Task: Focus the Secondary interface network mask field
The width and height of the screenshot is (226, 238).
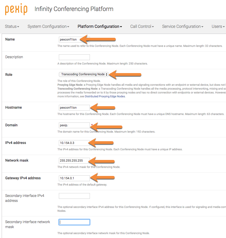Action: pos(74,222)
